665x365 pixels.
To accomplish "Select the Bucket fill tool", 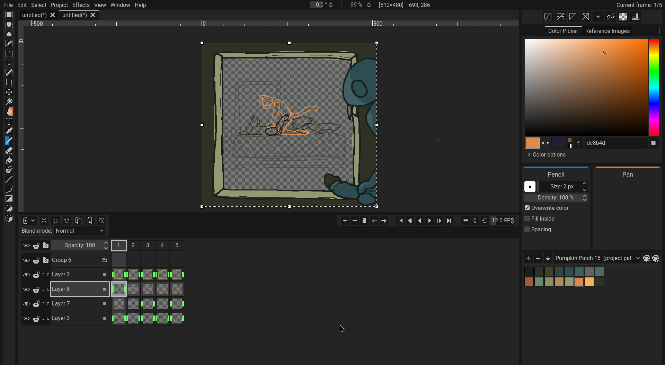I will point(9,160).
